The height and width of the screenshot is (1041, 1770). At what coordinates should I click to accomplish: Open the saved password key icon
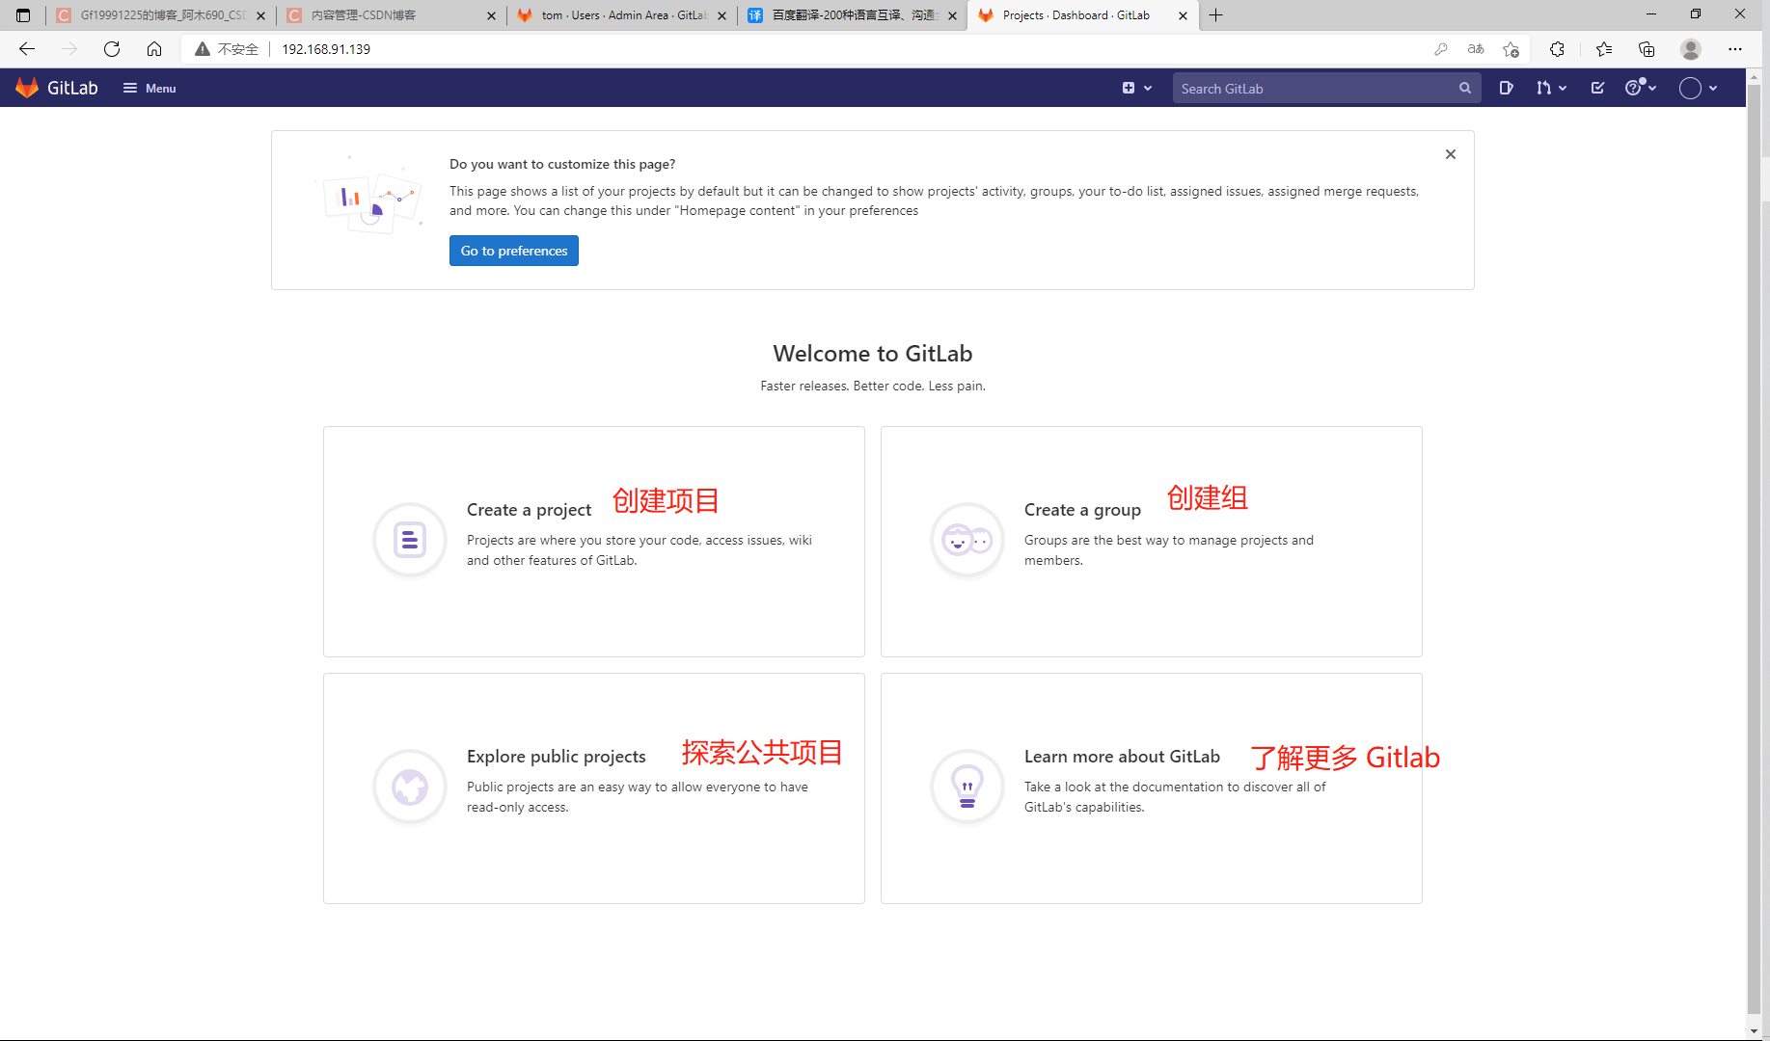click(1441, 49)
